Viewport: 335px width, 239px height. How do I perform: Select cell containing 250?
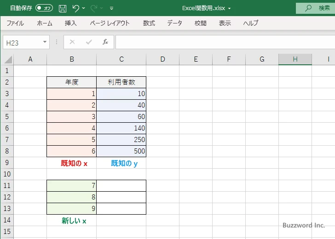(x=121, y=140)
